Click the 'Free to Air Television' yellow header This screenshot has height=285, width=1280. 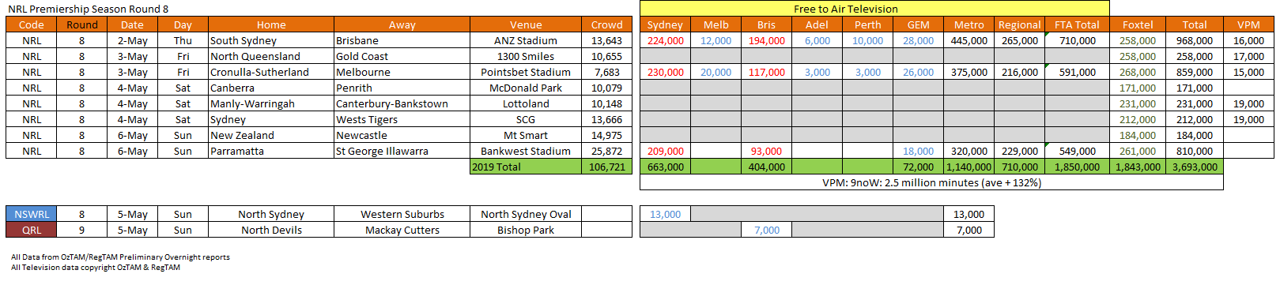pyautogui.click(x=874, y=9)
